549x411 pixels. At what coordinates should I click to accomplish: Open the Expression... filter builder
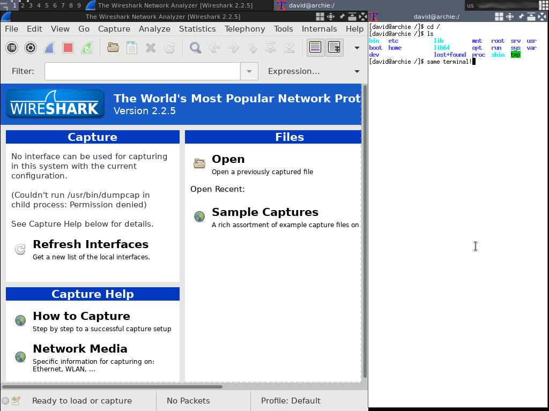pos(294,71)
